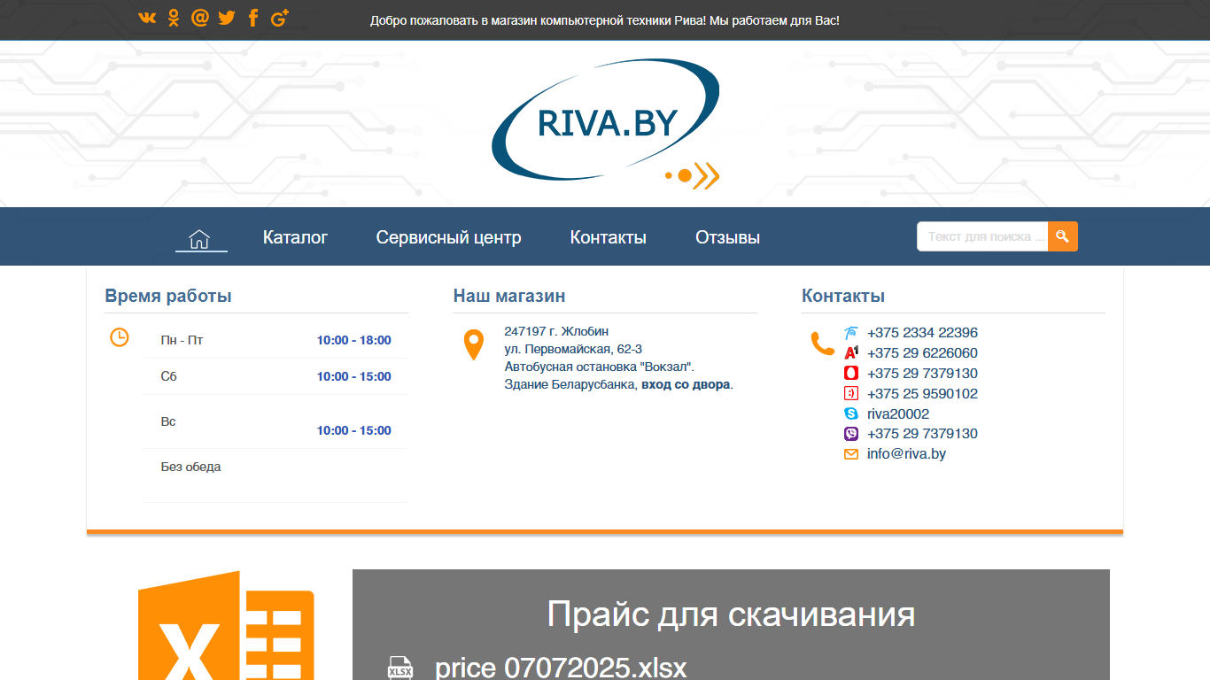Image resolution: width=1210 pixels, height=680 pixels.
Task: Click the orange phone handset icon
Action: [823, 344]
